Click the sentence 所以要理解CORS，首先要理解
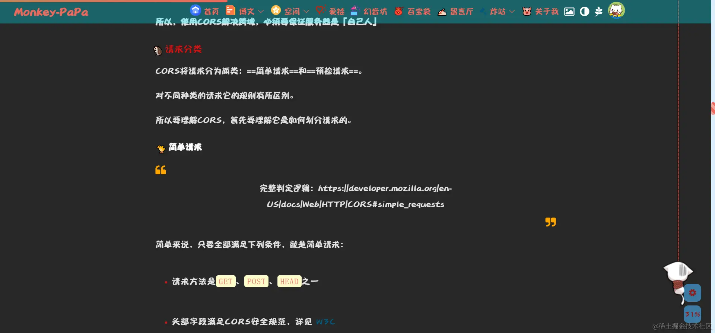 click(254, 120)
